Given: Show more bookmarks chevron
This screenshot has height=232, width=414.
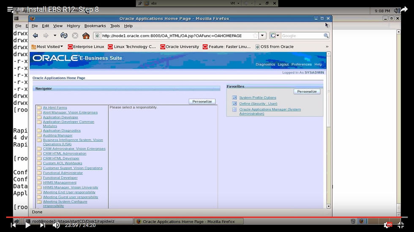Looking at the screenshot, I should point(327,47).
